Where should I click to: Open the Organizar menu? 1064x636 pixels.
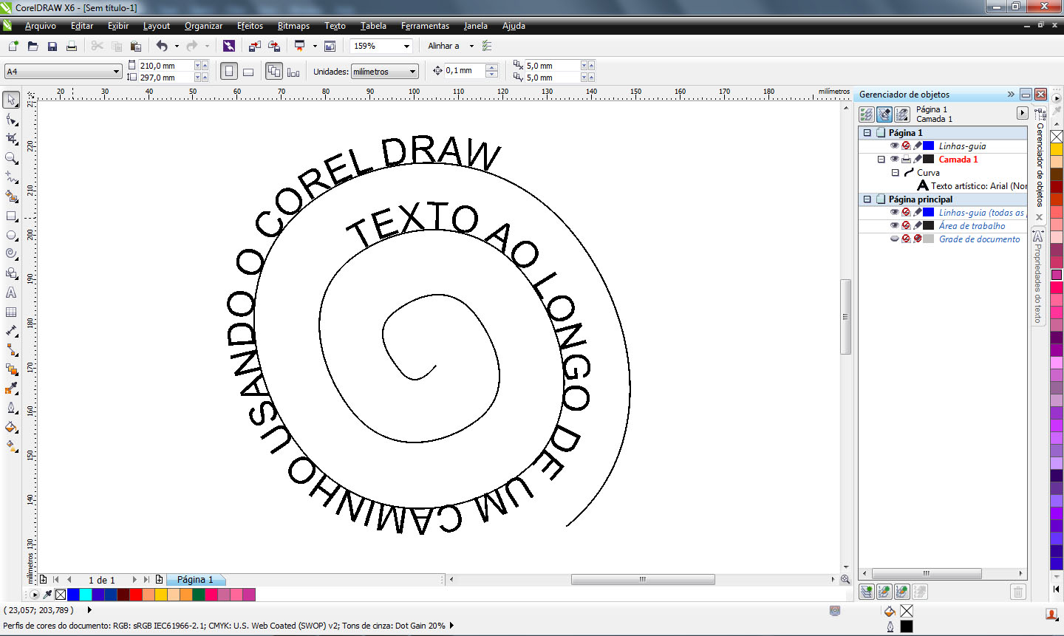click(203, 26)
